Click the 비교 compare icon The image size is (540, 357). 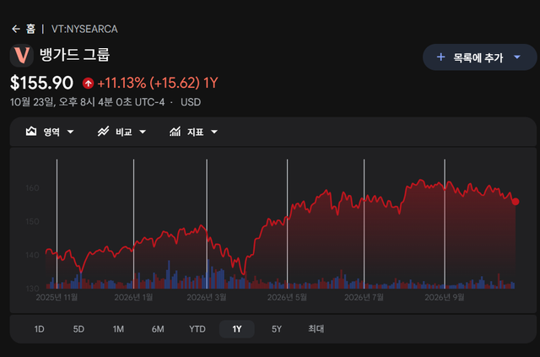pos(103,132)
